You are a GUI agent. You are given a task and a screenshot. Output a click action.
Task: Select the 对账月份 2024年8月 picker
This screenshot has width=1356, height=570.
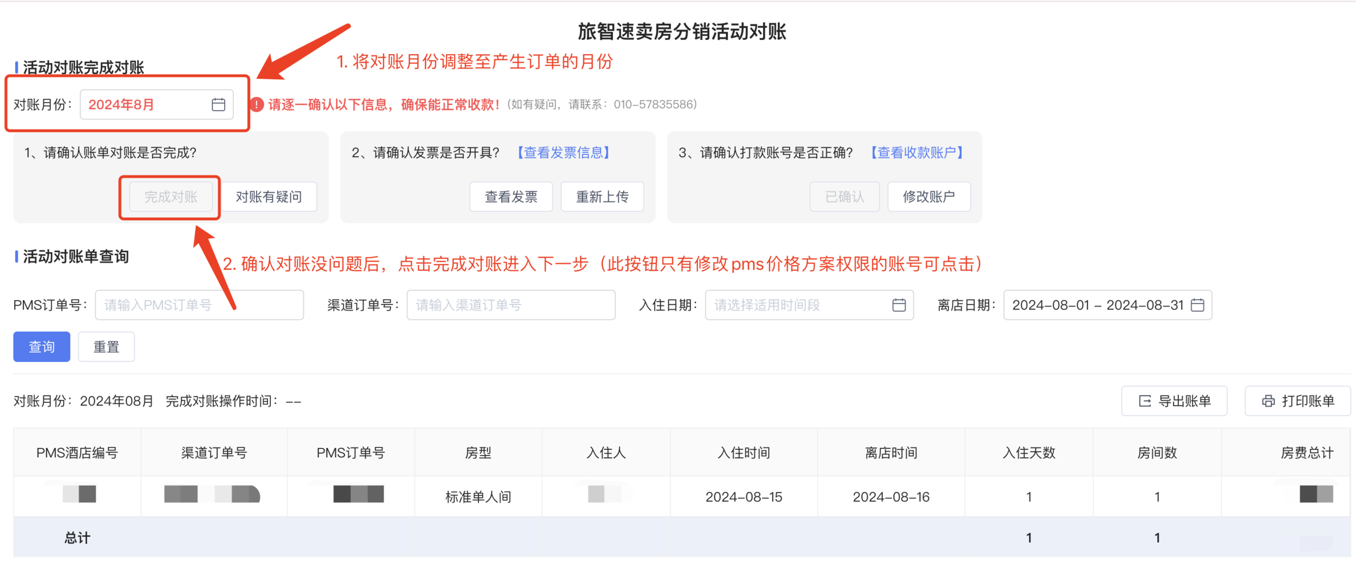[157, 104]
